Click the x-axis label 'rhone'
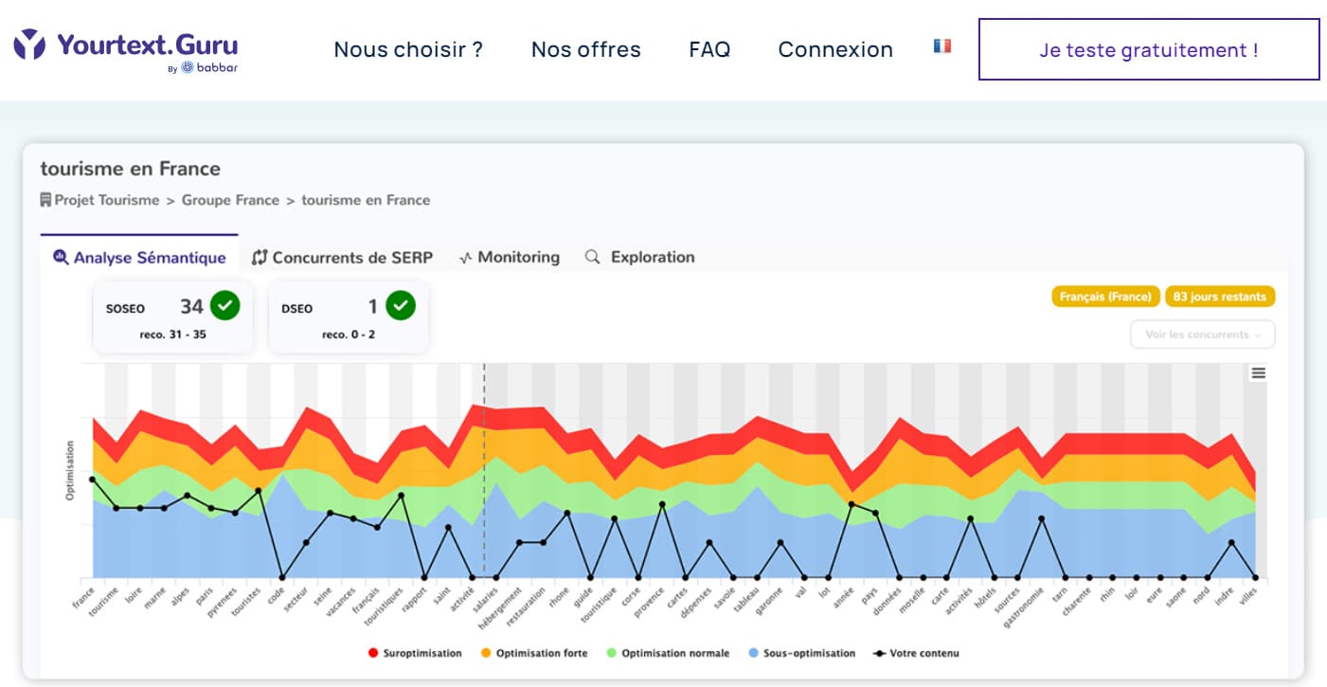Image resolution: width=1327 pixels, height=687 pixels. click(560, 598)
